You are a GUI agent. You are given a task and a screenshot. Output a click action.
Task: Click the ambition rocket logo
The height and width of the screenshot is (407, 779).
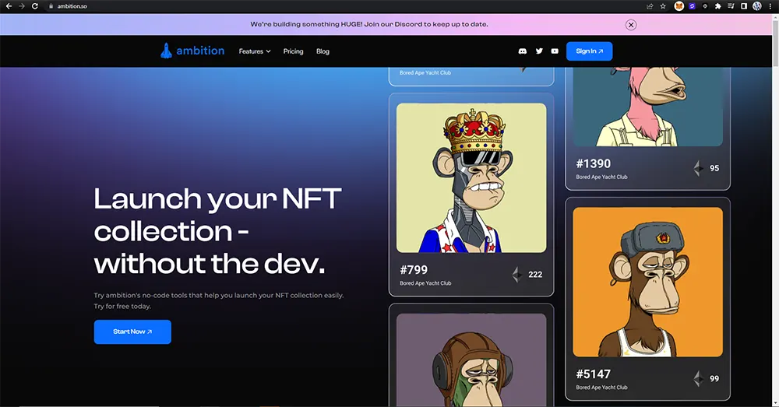[x=192, y=51]
